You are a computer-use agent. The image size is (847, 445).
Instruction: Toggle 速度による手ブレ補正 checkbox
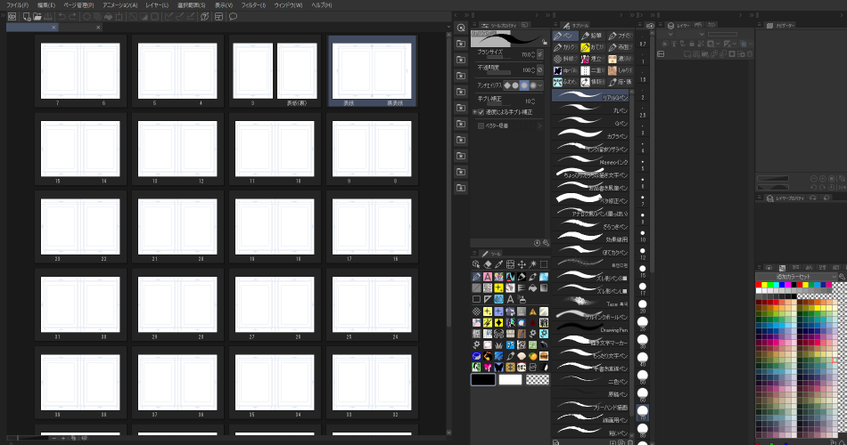[x=479, y=112]
